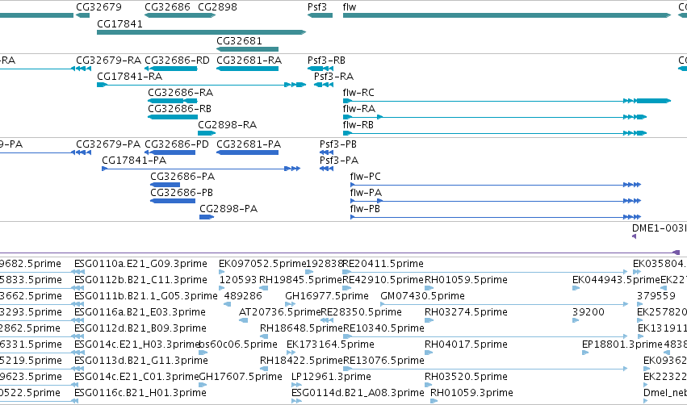Viewport: 687px width, 405px height.
Task: Click transcript CG32686-RA
Action: point(181,93)
